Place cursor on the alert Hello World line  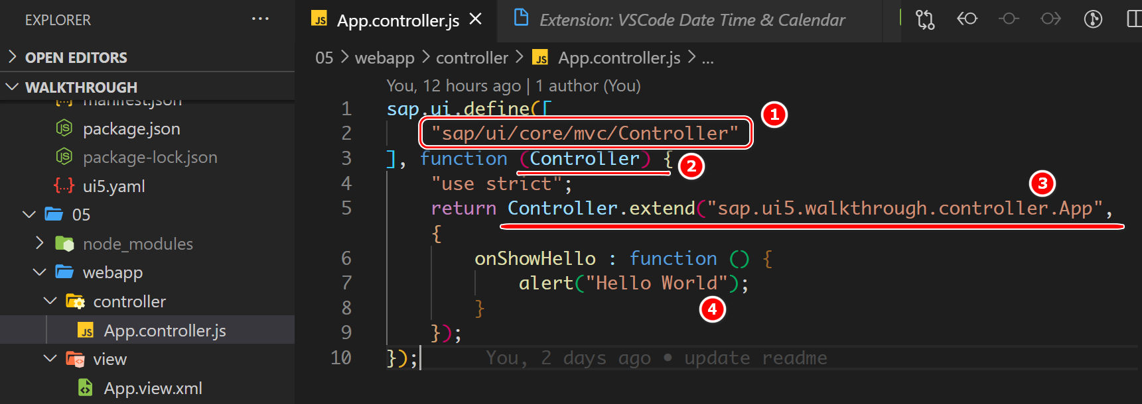coord(630,283)
